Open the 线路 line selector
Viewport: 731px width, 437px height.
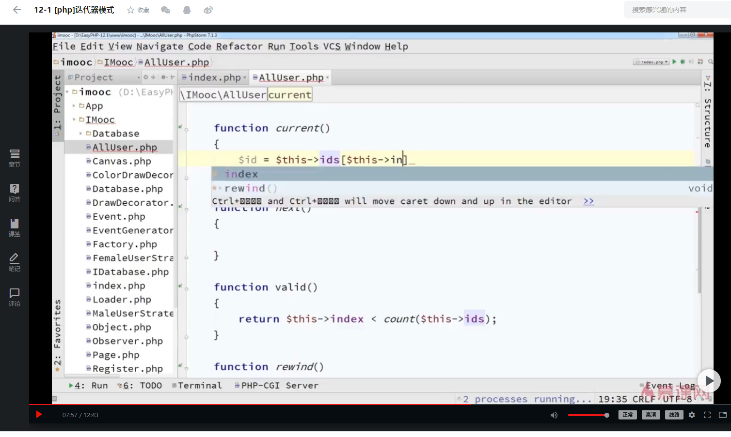[x=674, y=415]
